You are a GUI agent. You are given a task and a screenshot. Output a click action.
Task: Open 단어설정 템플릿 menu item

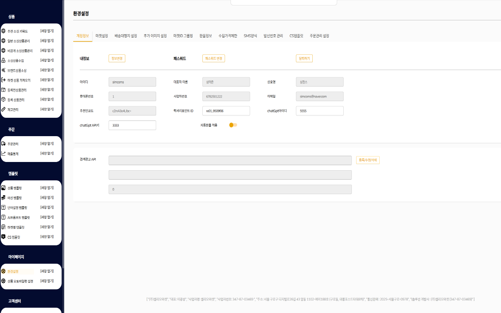pyautogui.click(x=17, y=208)
